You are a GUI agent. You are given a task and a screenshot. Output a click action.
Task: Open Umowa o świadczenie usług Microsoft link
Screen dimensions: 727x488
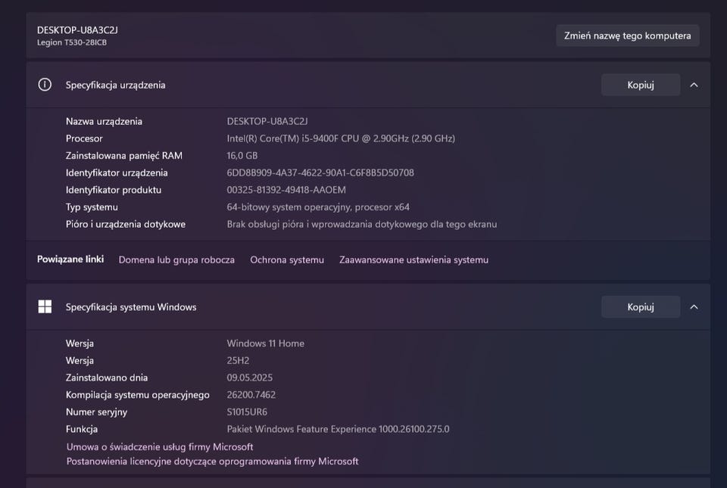[160, 447]
